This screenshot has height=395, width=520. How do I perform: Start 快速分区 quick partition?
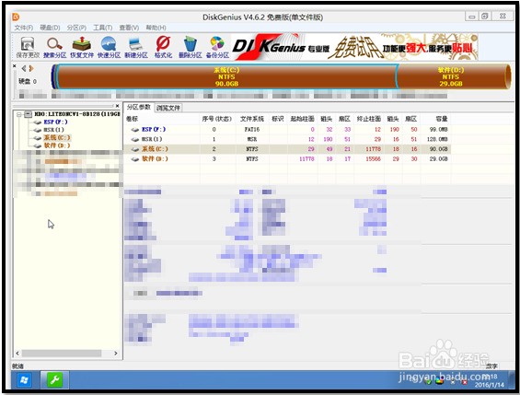coord(109,48)
